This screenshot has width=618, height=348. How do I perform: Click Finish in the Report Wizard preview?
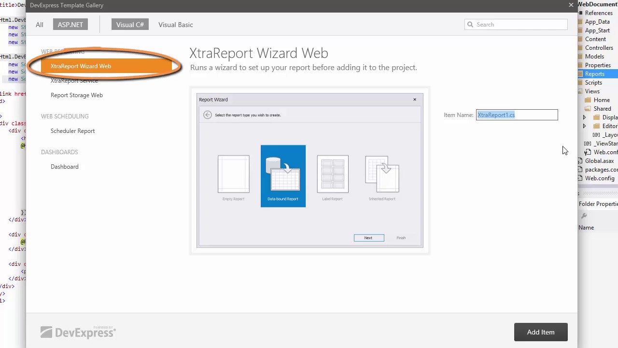tap(401, 238)
